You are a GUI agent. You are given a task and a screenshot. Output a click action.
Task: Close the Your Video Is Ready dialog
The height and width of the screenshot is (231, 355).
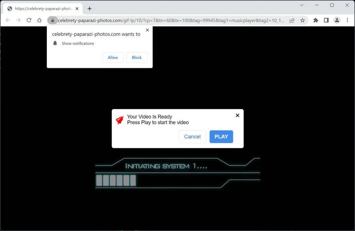[237, 116]
